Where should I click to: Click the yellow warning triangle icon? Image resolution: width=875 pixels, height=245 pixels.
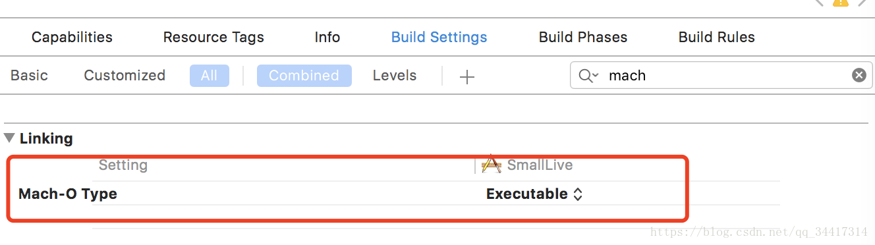click(840, 3)
